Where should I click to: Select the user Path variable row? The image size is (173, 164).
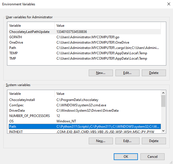(13, 48)
